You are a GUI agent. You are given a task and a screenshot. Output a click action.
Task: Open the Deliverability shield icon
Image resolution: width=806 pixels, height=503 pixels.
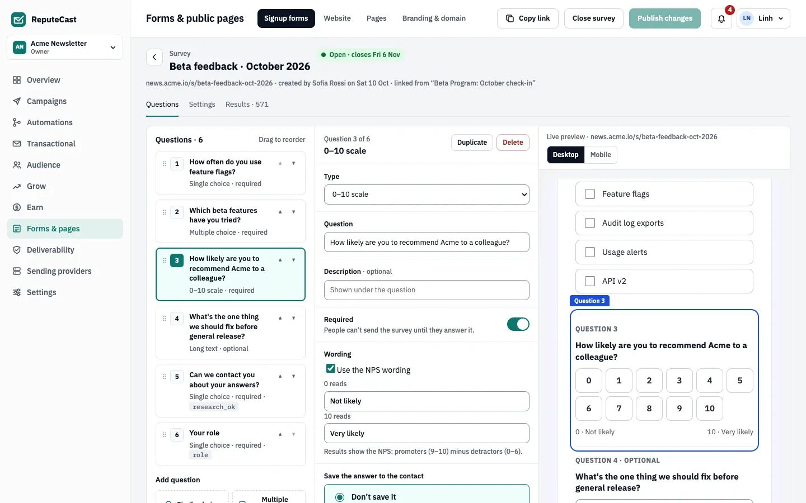point(17,250)
